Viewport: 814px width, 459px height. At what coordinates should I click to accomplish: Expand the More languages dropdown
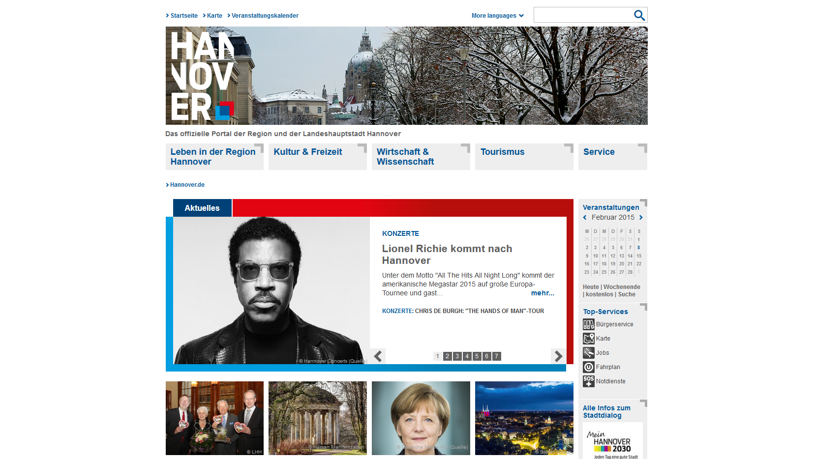tap(497, 16)
